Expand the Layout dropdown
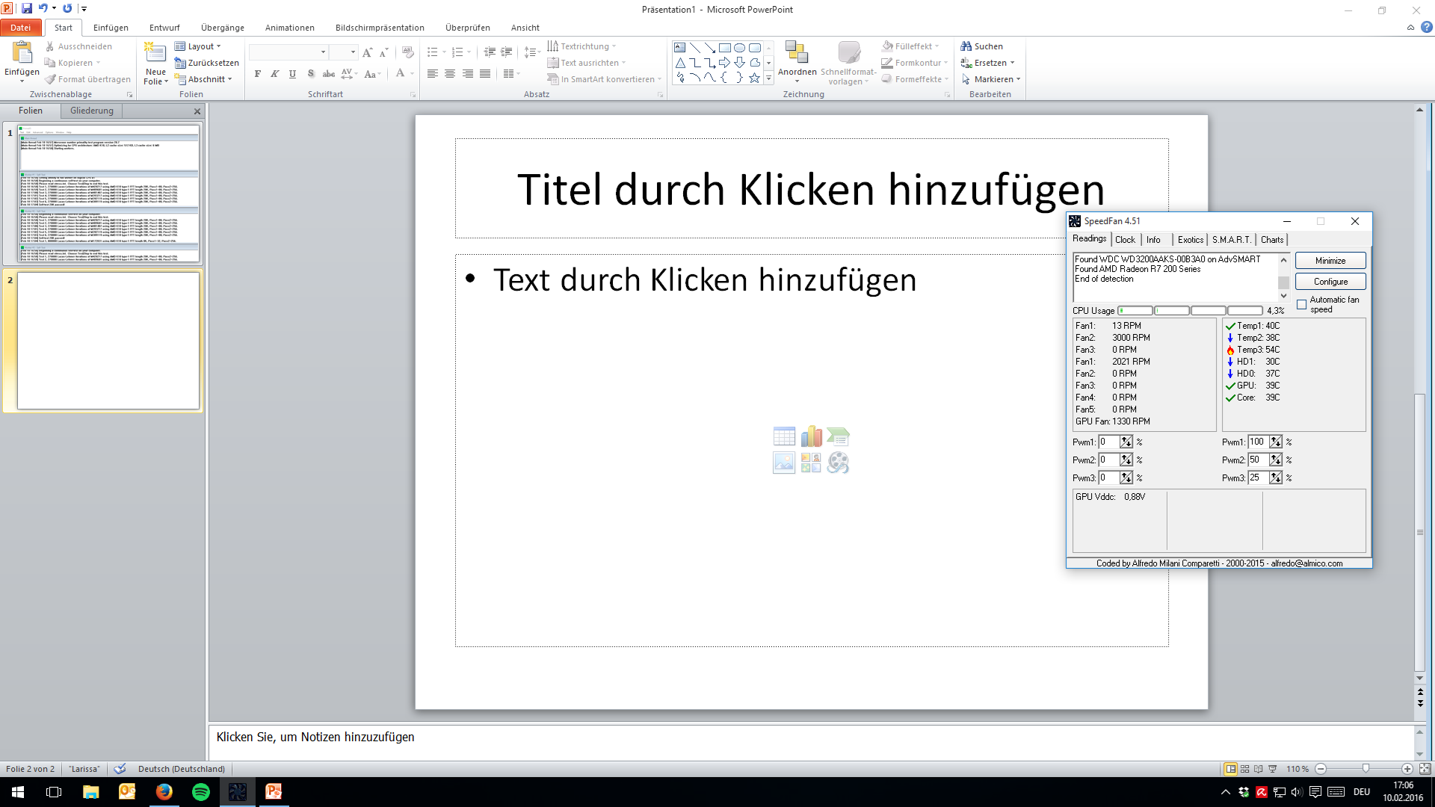The height and width of the screenshot is (807, 1435). tap(200, 46)
